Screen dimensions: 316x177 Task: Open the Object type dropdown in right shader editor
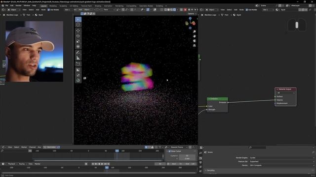pos(212,10)
